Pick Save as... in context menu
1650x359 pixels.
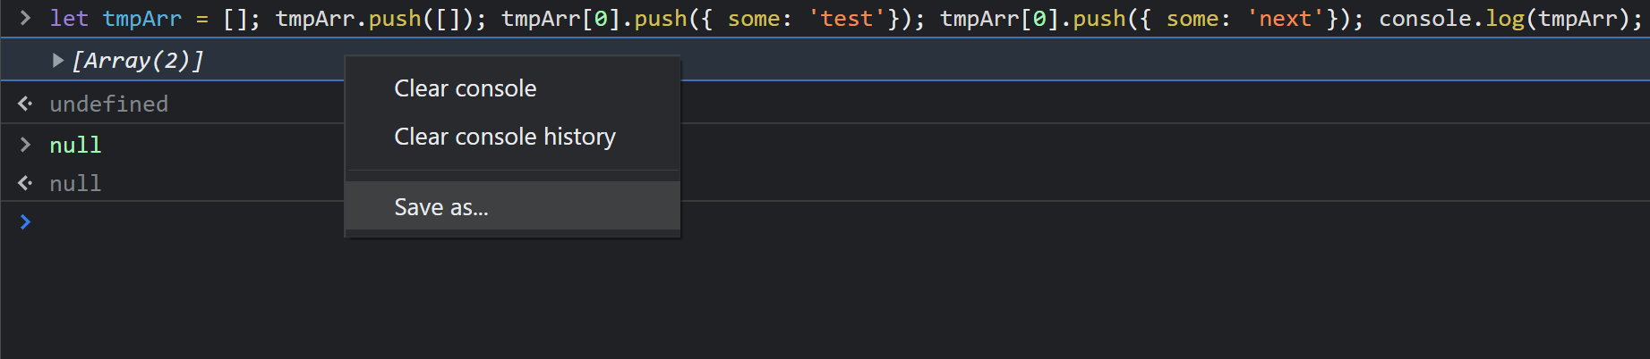(441, 207)
